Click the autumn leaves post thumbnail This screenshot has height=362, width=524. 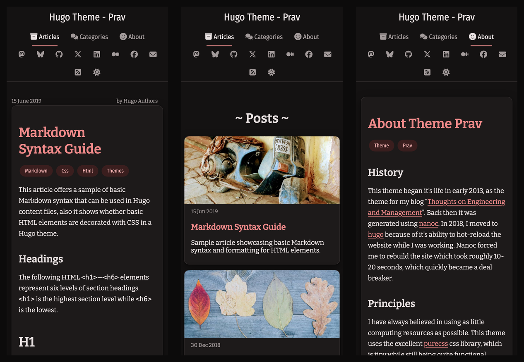click(x=262, y=304)
